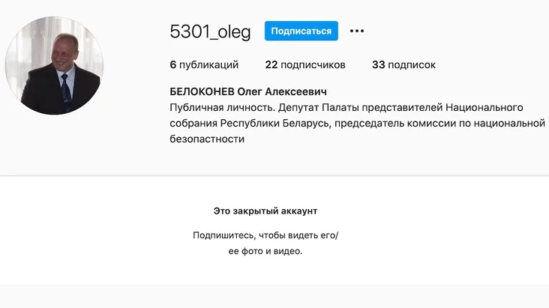Click the bio word безопастности

pos(207,139)
